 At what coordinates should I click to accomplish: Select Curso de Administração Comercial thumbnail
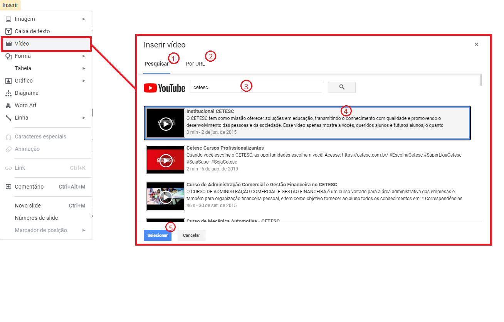coord(166,196)
